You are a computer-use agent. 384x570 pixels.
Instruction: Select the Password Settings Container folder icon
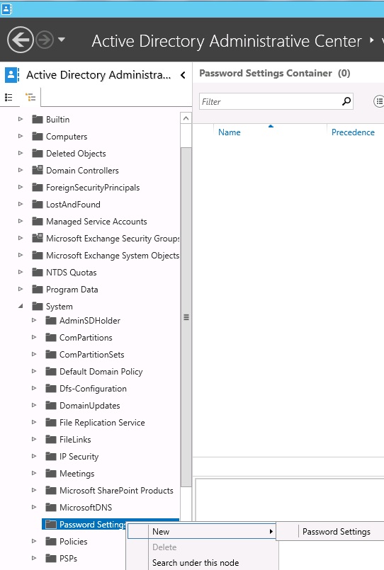coord(50,524)
